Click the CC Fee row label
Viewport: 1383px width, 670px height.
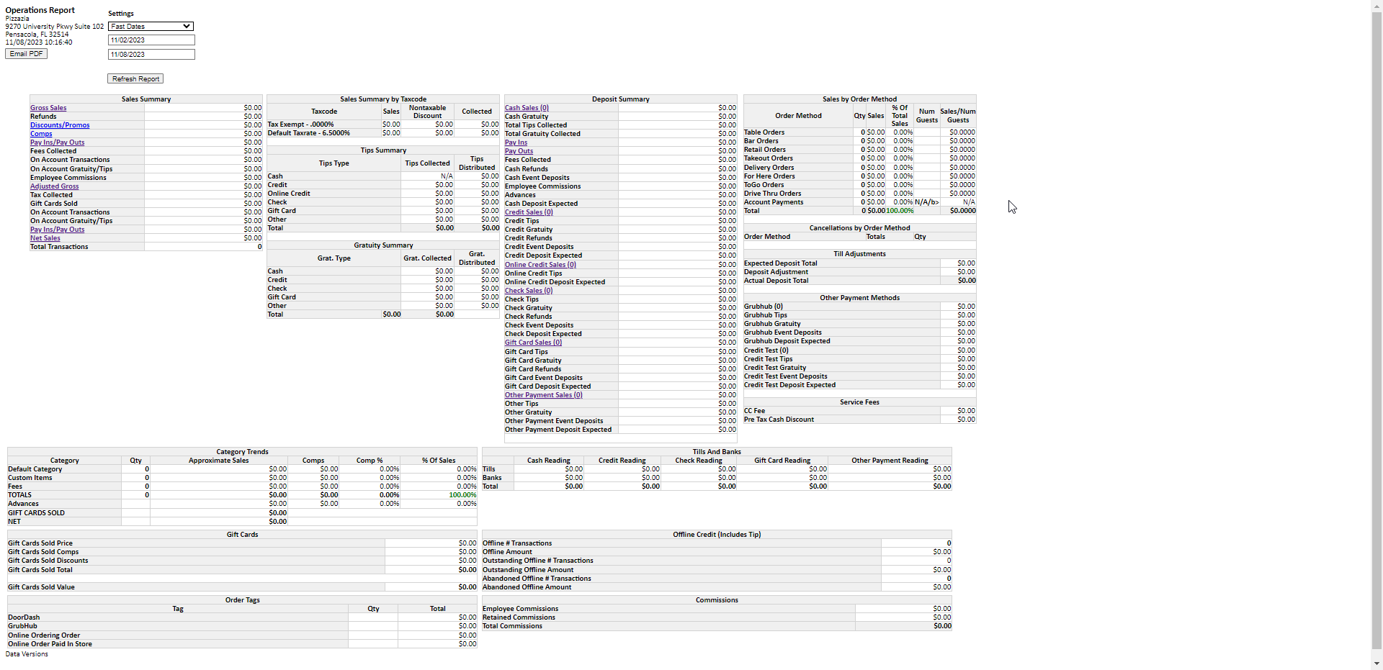(755, 411)
